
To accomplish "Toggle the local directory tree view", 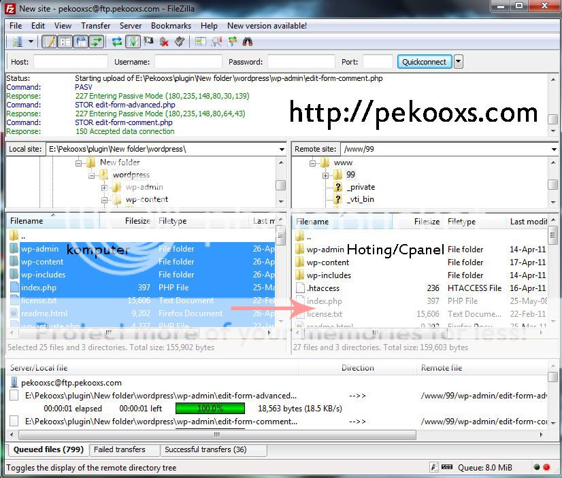I will coord(65,41).
